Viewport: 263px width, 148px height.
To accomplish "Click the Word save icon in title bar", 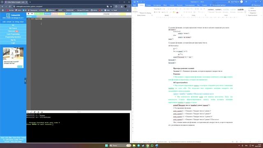I will tap(134, 2).
